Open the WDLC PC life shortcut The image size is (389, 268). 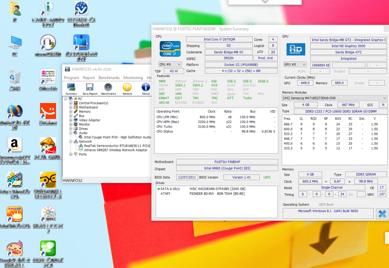pyautogui.click(x=48, y=220)
